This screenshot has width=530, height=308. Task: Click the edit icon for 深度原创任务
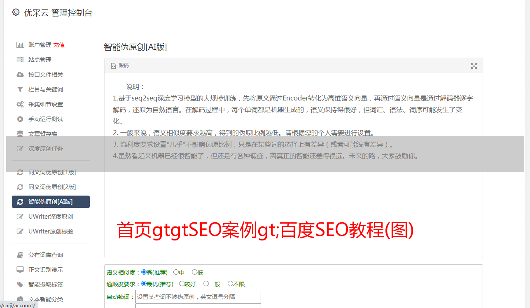[x=20, y=149]
